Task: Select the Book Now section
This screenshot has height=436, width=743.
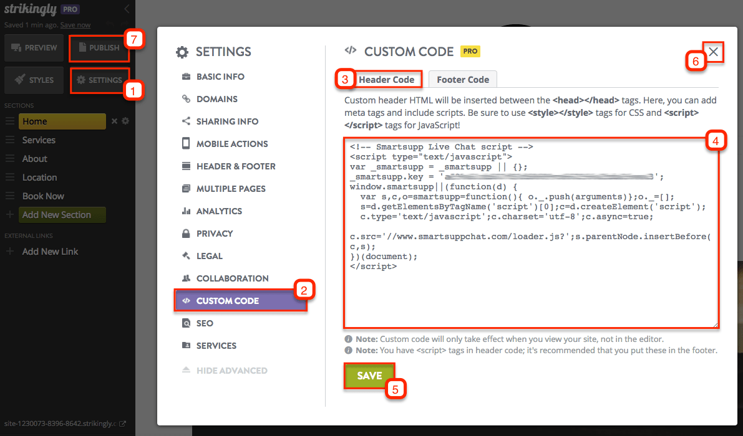Action: (x=43, y=196)
